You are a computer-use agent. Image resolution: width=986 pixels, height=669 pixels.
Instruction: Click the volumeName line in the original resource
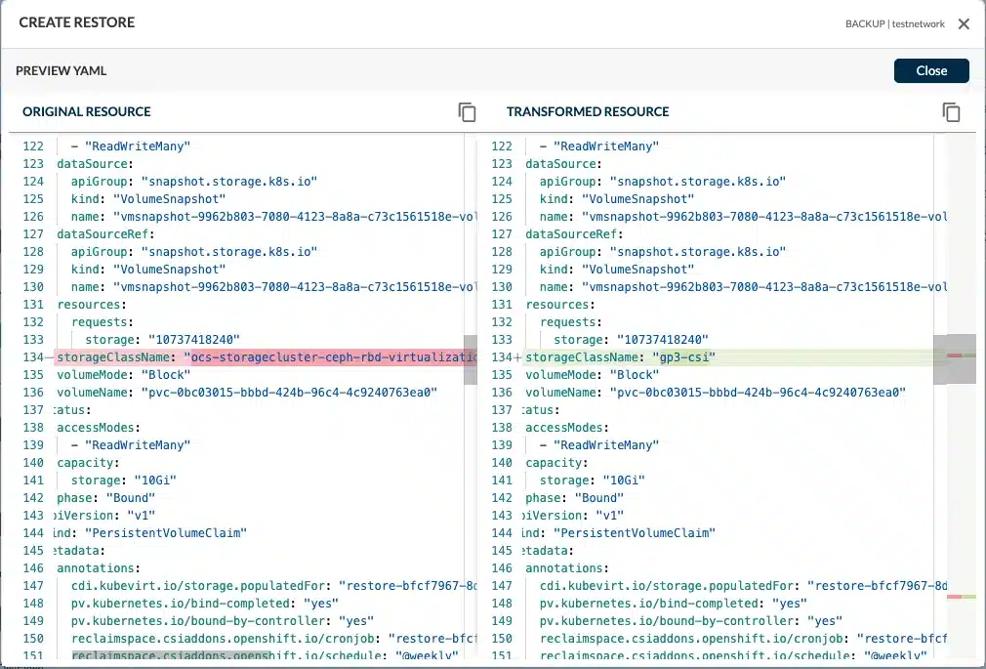click(246, 393)
